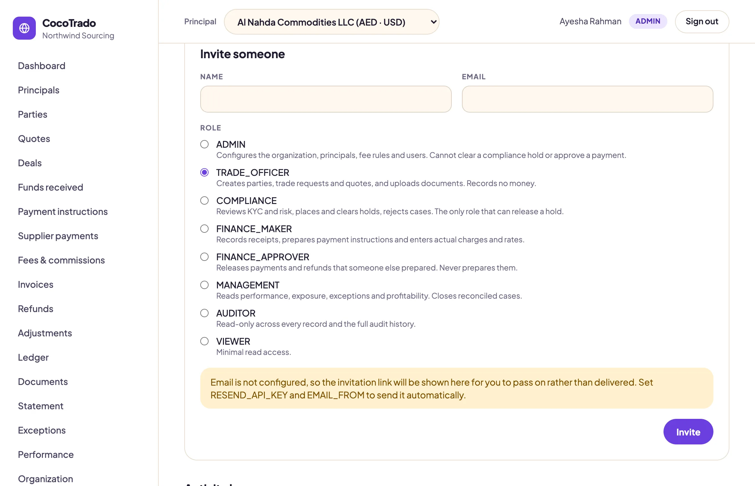Image resolution: width=755 pixels, height=486 pixels.
Task: Choose the COMPLIANCE role option
Action: [204, 200]
